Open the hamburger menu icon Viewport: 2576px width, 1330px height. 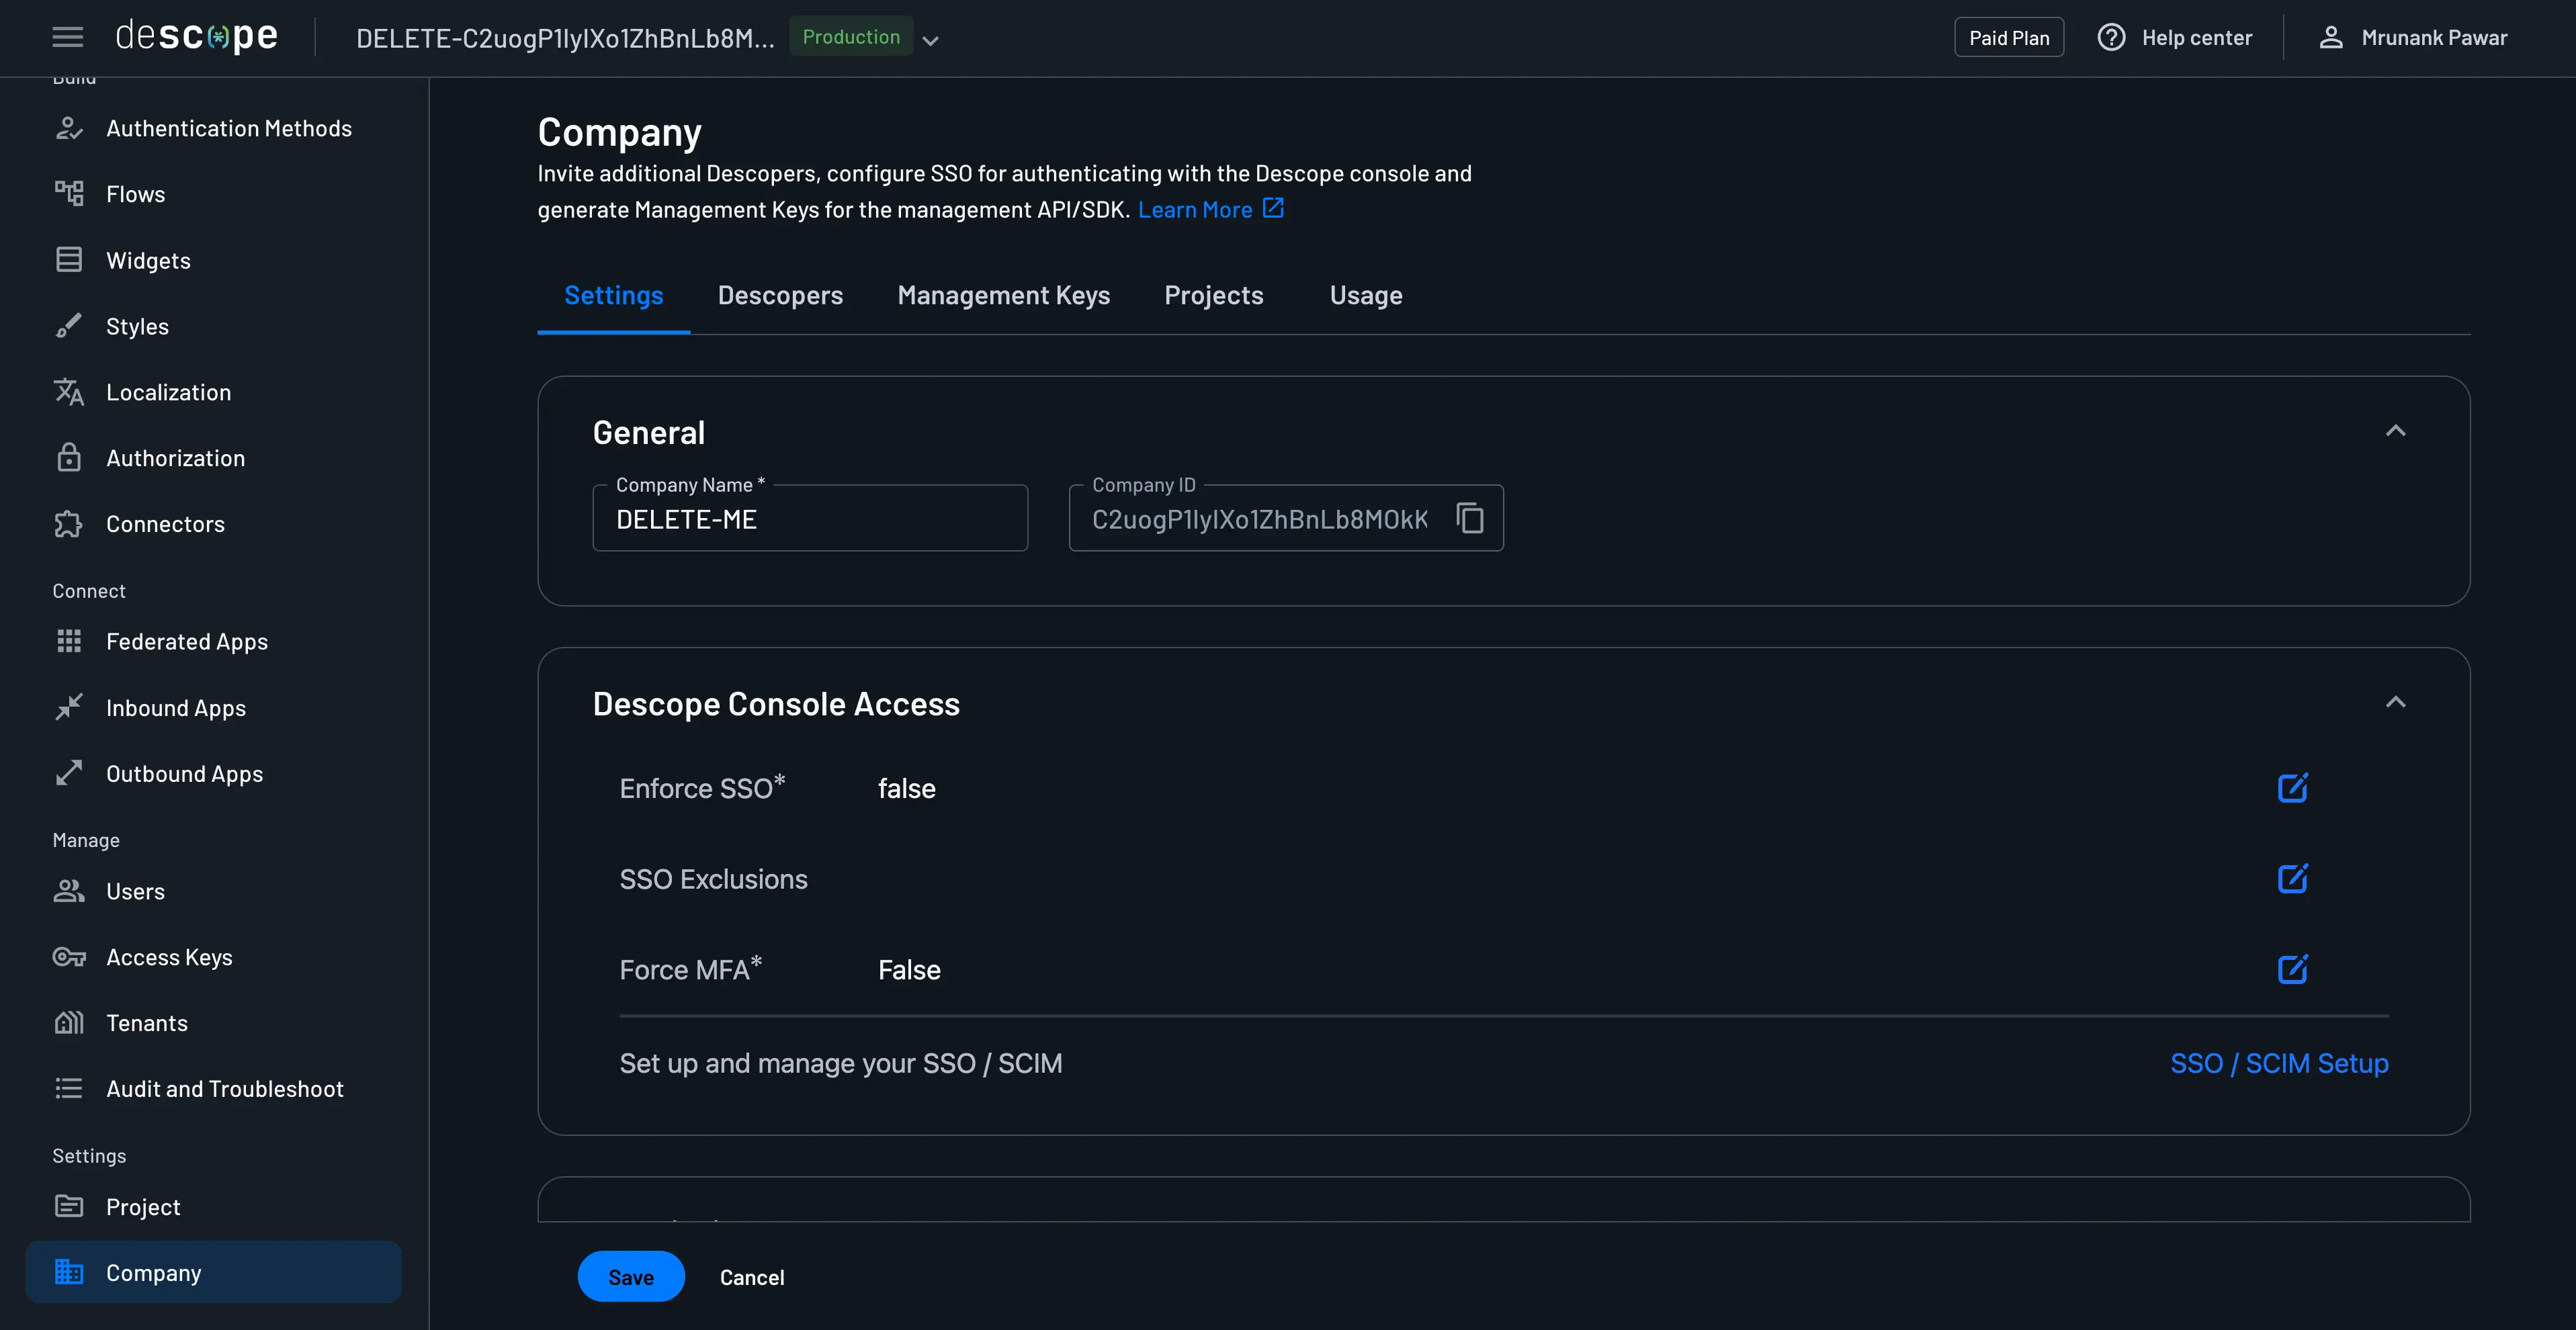[67, 38]
